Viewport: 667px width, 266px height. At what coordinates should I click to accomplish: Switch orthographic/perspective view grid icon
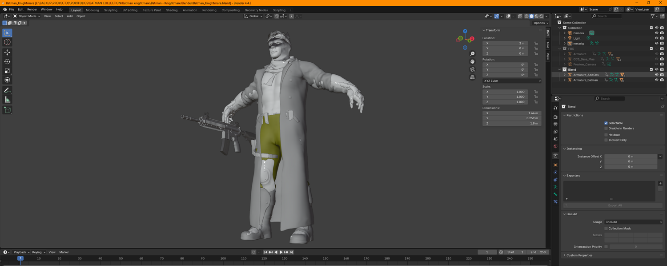[x=472, y=77]
